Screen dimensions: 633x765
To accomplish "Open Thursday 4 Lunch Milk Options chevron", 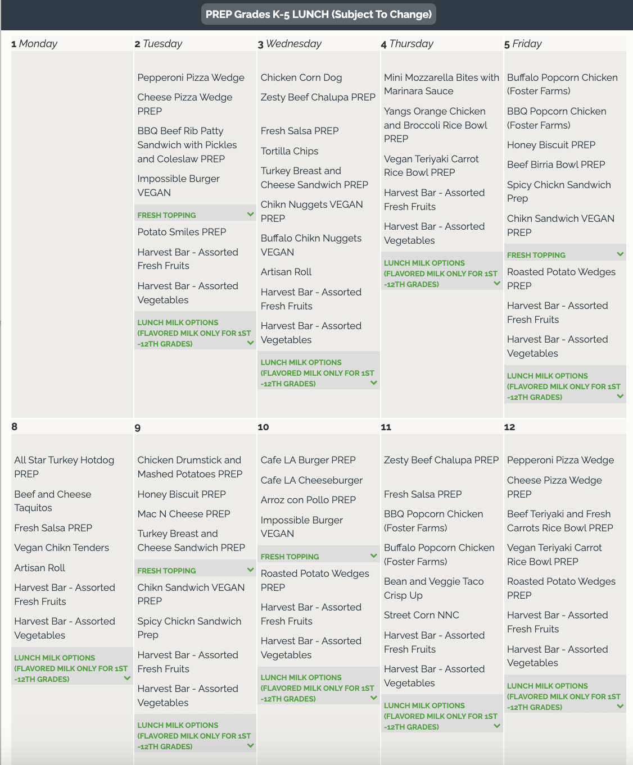I will click(497, 284).
